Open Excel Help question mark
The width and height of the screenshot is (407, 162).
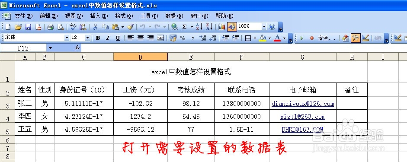coord(272,27)
